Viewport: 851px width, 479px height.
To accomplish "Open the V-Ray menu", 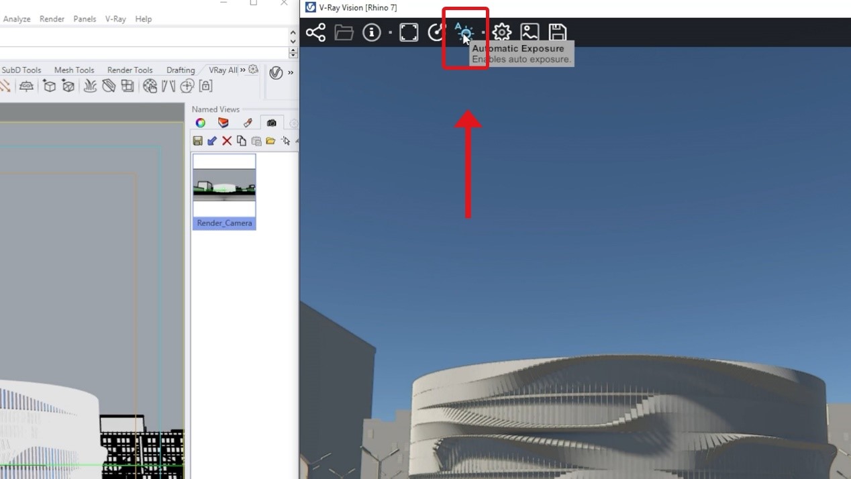I will point(115,19).
